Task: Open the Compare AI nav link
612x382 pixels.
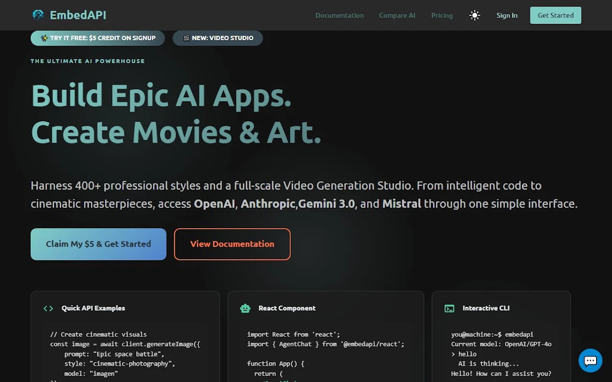Action: (x=397, y=15)
